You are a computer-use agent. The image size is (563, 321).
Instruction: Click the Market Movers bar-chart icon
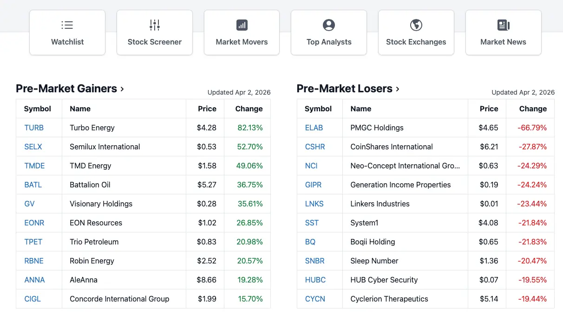click(x=242, y=25)
